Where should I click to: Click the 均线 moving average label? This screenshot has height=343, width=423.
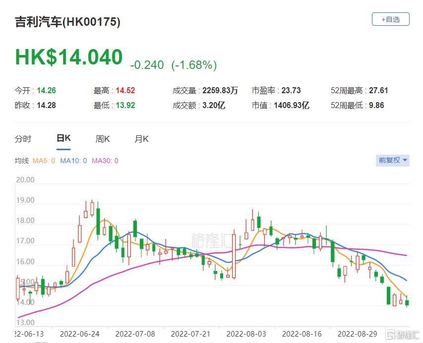point(22,161)
